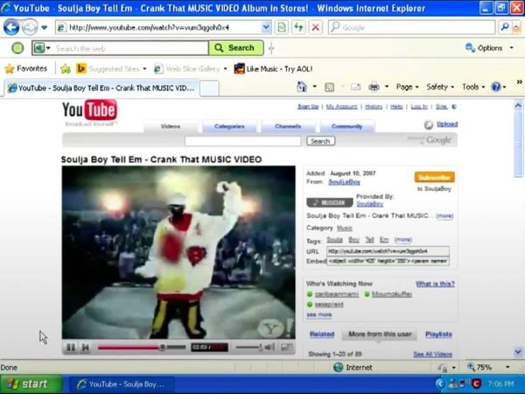The width and height of the screenshot is (525, 394).
Task: Click the Refresh page icon
Action: pyautogui.click(x=298, y=27)
